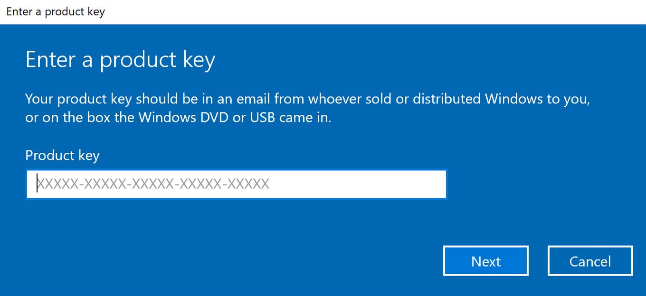Click the word "key" in the large heading
This screenshot has height=296, width=646.
coord(199,61)
